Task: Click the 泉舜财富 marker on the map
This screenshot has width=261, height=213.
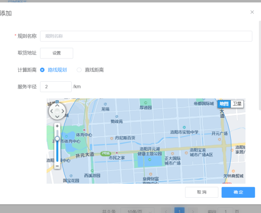Action: (151, 174)
